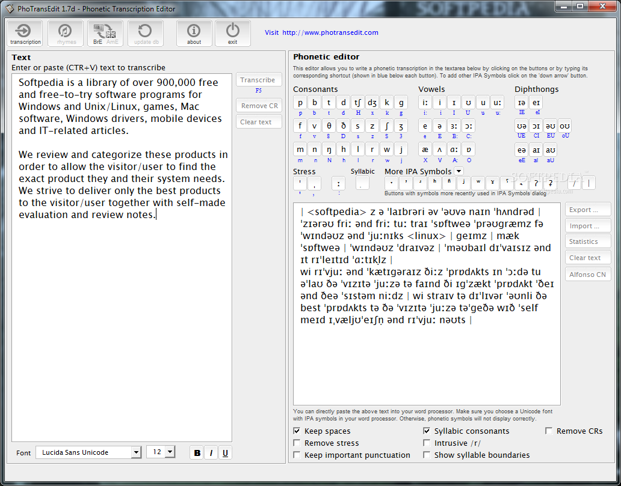The height and width of the screenshot is (486, 621).
Task: Insert the æ vowel symbol
Action: point(425,150)
